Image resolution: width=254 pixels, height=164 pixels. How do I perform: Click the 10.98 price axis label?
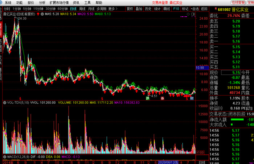click(202, 68)
